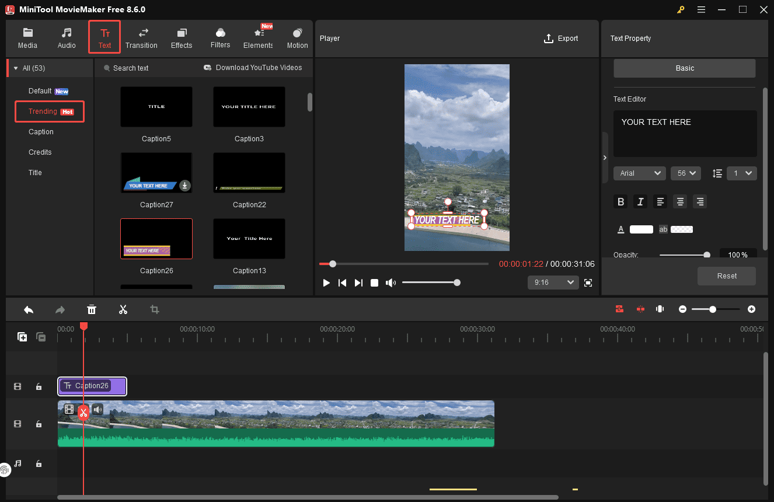Undo the last edit
Screen dimensions: 774x502
[x=29, y=309]
